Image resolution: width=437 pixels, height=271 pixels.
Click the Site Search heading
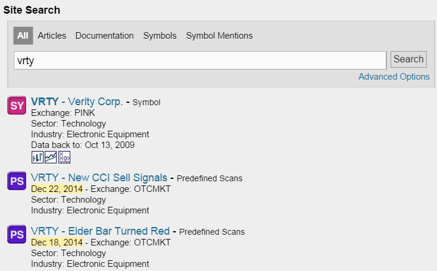pos(32,10)
